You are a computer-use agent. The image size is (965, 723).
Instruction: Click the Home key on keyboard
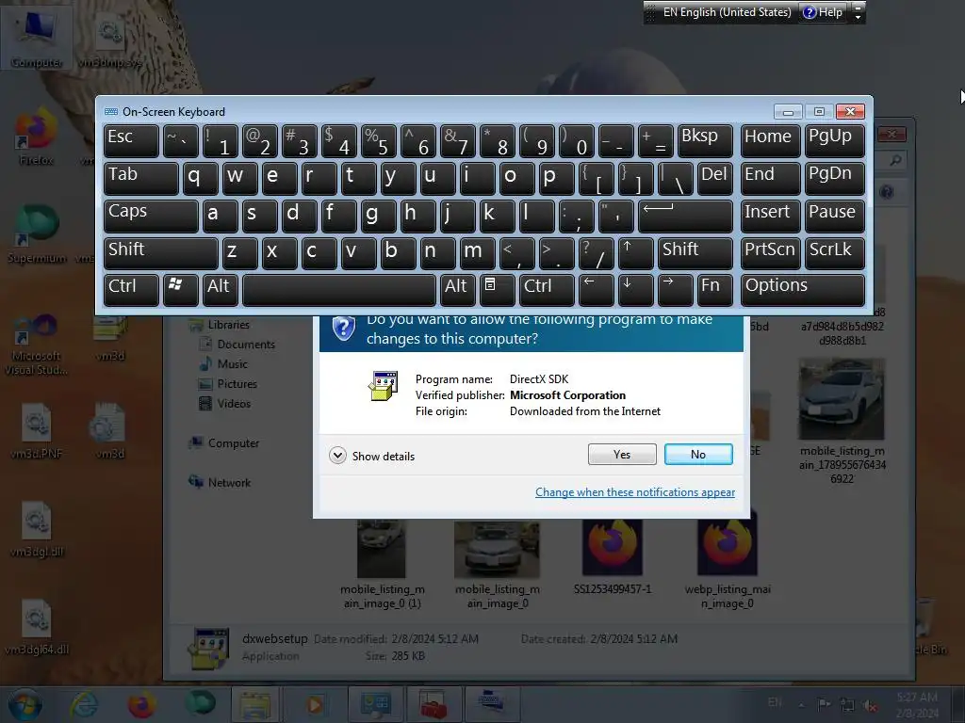pyautogui.click(x=771, y=141)
